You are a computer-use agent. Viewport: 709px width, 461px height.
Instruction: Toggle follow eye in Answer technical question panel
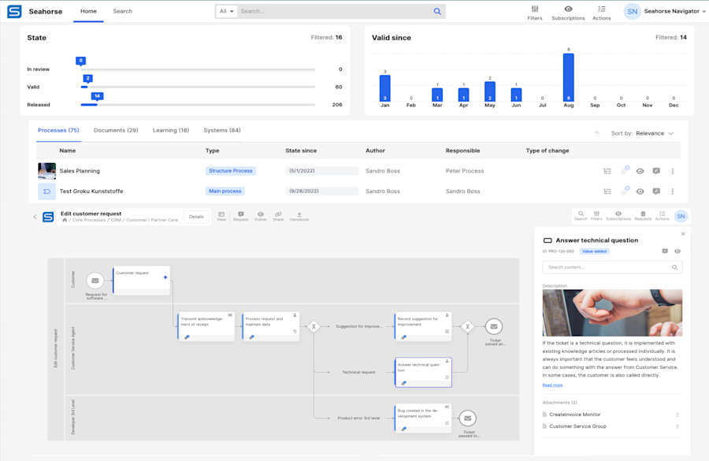point(677,251)
